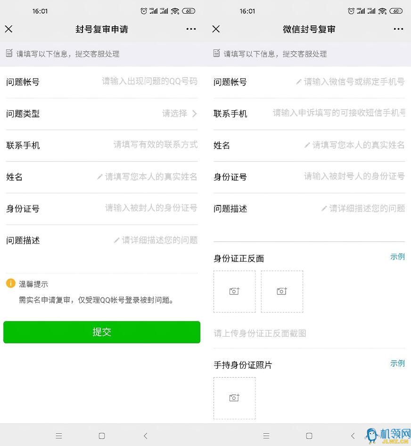Upload first ID card photo box
411x446 pixels.
(x=235, y=292)
